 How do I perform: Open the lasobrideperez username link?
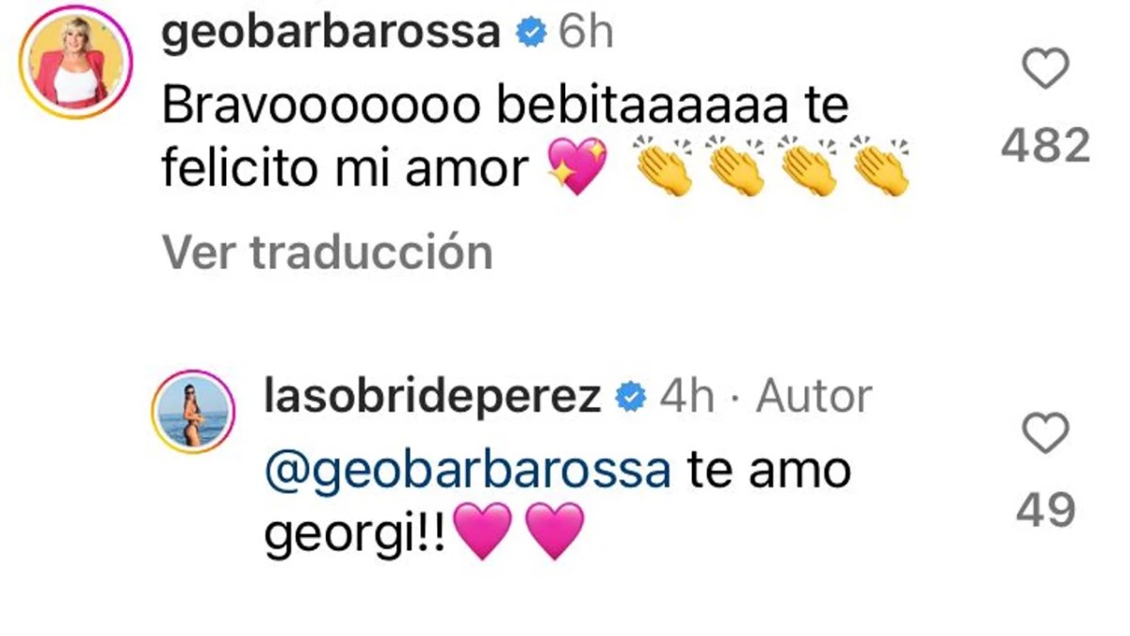point(434,399)
